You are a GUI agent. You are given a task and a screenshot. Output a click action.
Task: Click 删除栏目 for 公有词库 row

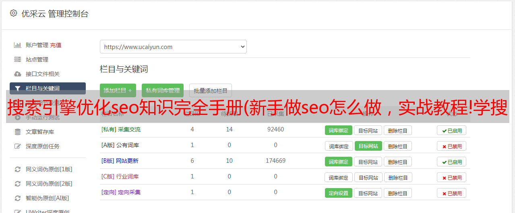[398, 146]
